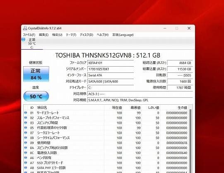
Task: Click status icon of row 0C 電源投入回数
Action: click(x=26, y=153)
